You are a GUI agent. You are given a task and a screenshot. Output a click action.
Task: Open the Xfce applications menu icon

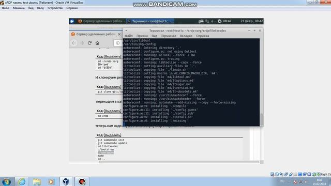[72, 21]
